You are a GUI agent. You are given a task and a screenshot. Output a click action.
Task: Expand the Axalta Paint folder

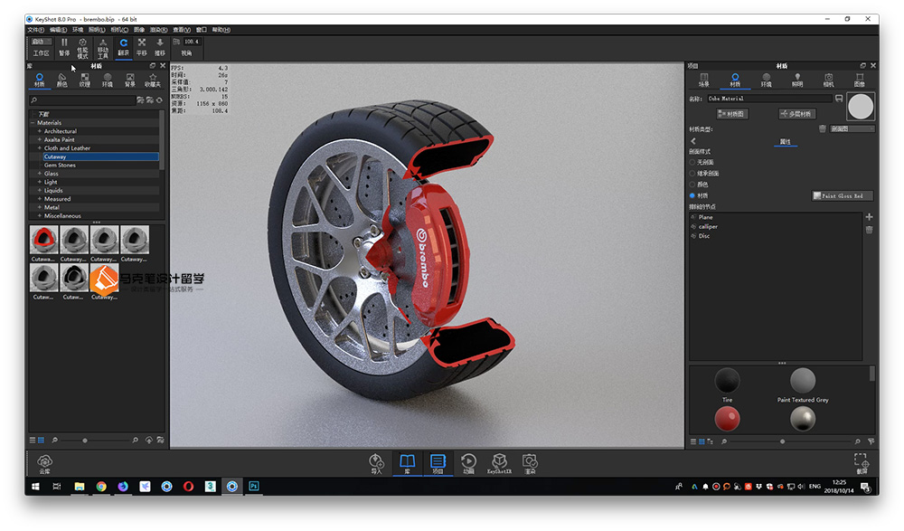click(40, 139)
